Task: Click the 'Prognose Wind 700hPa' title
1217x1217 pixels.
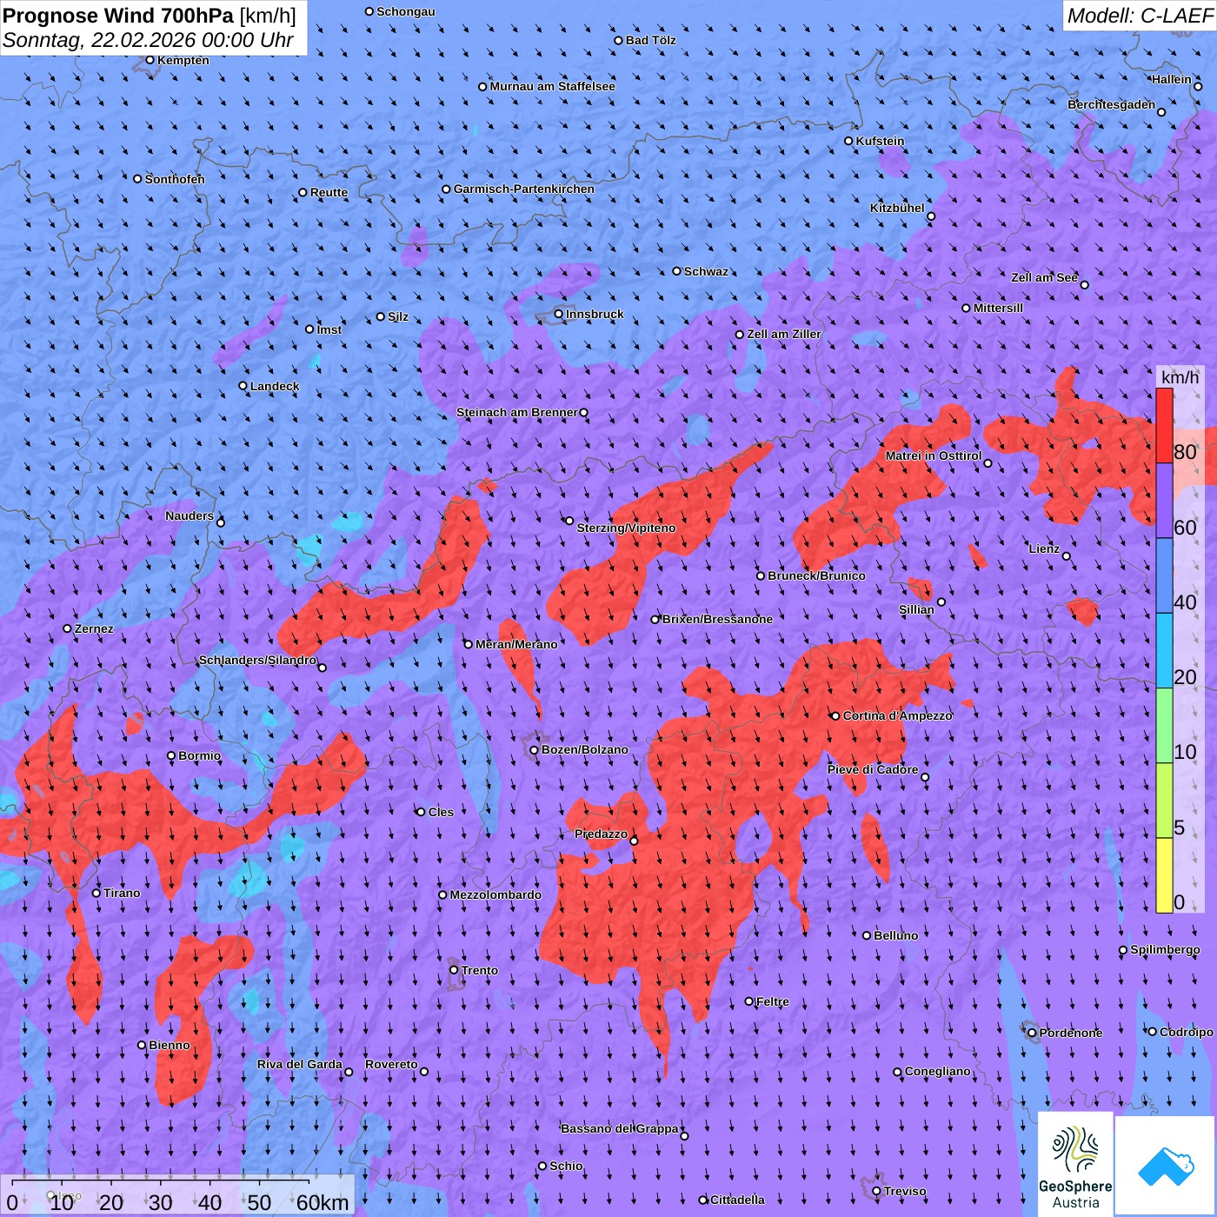Action: tap(119, 15)
